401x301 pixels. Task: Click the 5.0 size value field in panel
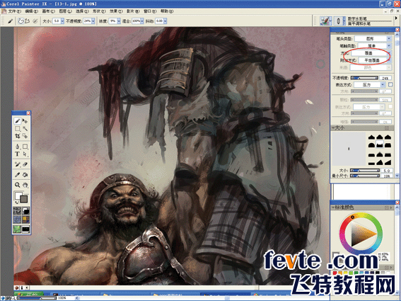(x=386, y=171)
